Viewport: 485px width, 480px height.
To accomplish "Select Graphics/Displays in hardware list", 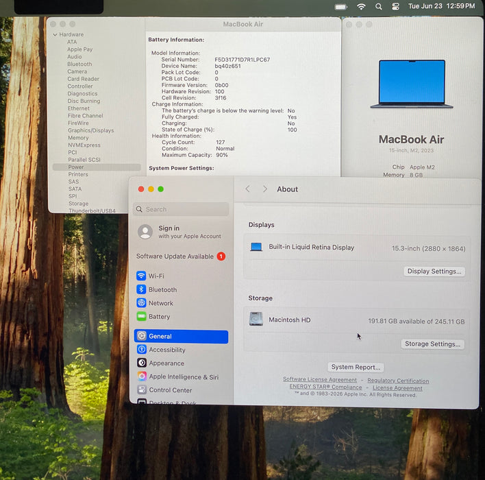I will point(91,130).
